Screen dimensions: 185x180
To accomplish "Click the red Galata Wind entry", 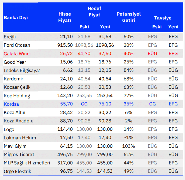I will (17, 54).
